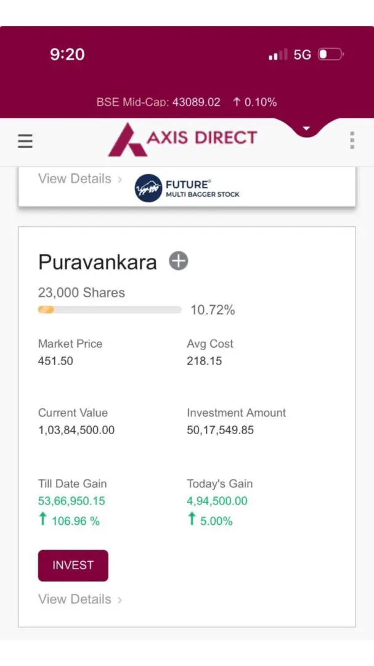The width and height of the screenshot is (374, 666).
Task: Tap the Current Value amount
Action: (76, 430)
